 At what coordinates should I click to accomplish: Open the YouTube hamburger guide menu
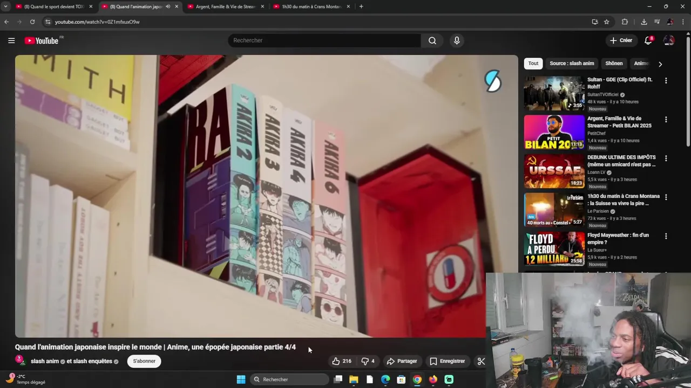point(11,40)
